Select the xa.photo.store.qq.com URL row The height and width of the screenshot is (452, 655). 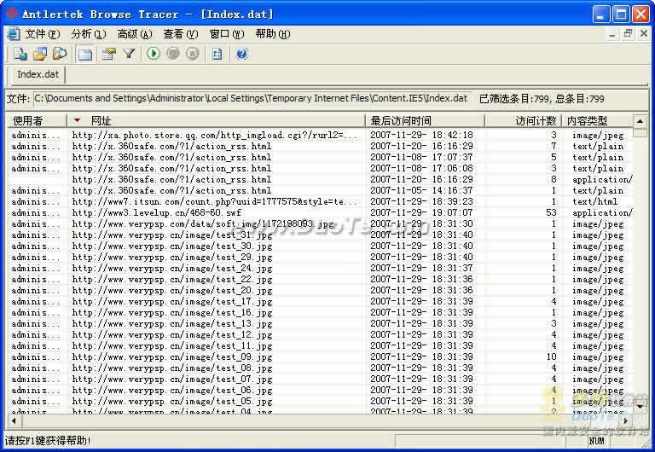pyautogui.click(x=320, y=135)
